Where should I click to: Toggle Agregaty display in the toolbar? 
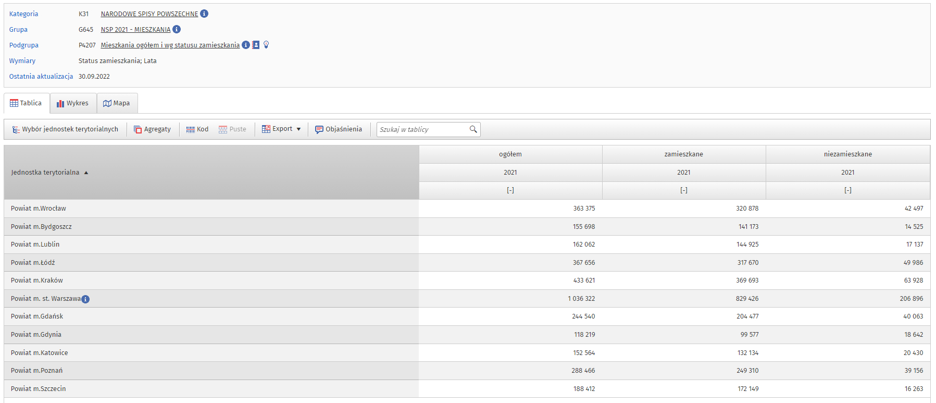tap(152, 129)
